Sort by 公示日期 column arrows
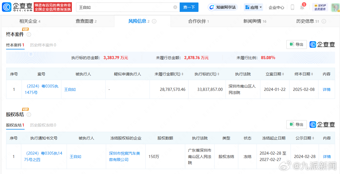Viewport: 340px width, 174px height. [x=314, y=138]
